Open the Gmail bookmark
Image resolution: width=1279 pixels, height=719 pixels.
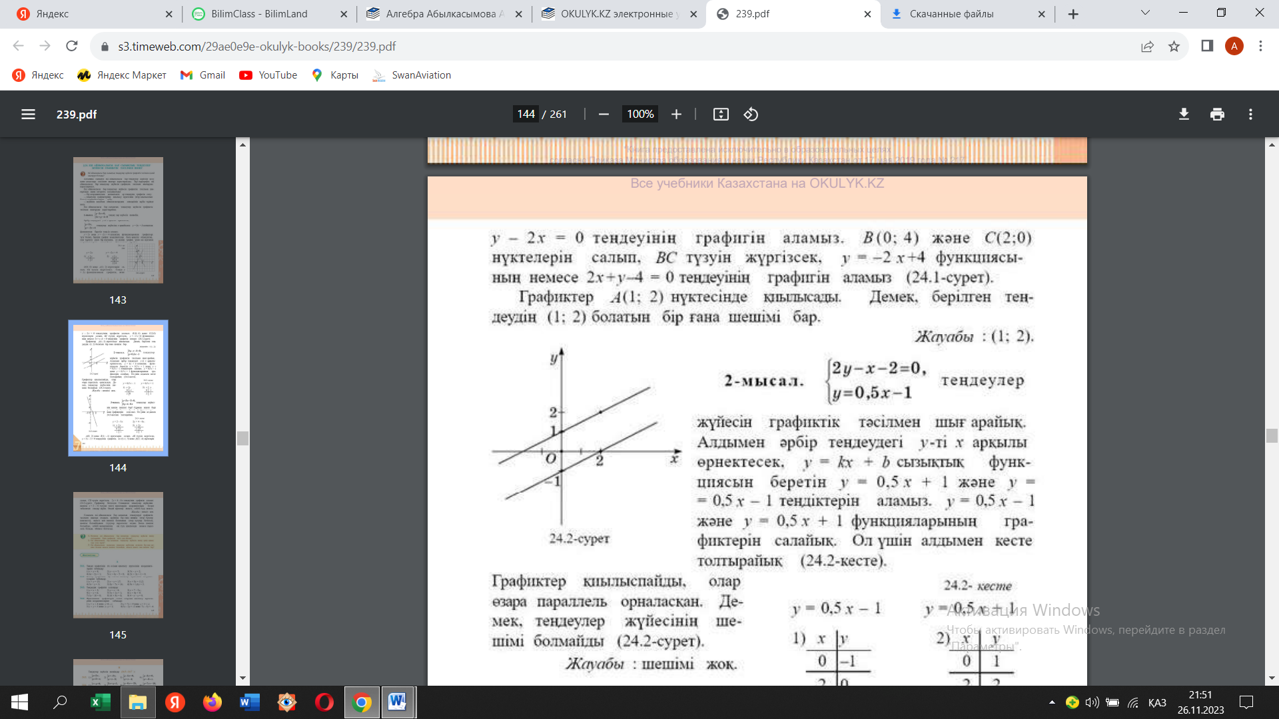click(203, 75)
